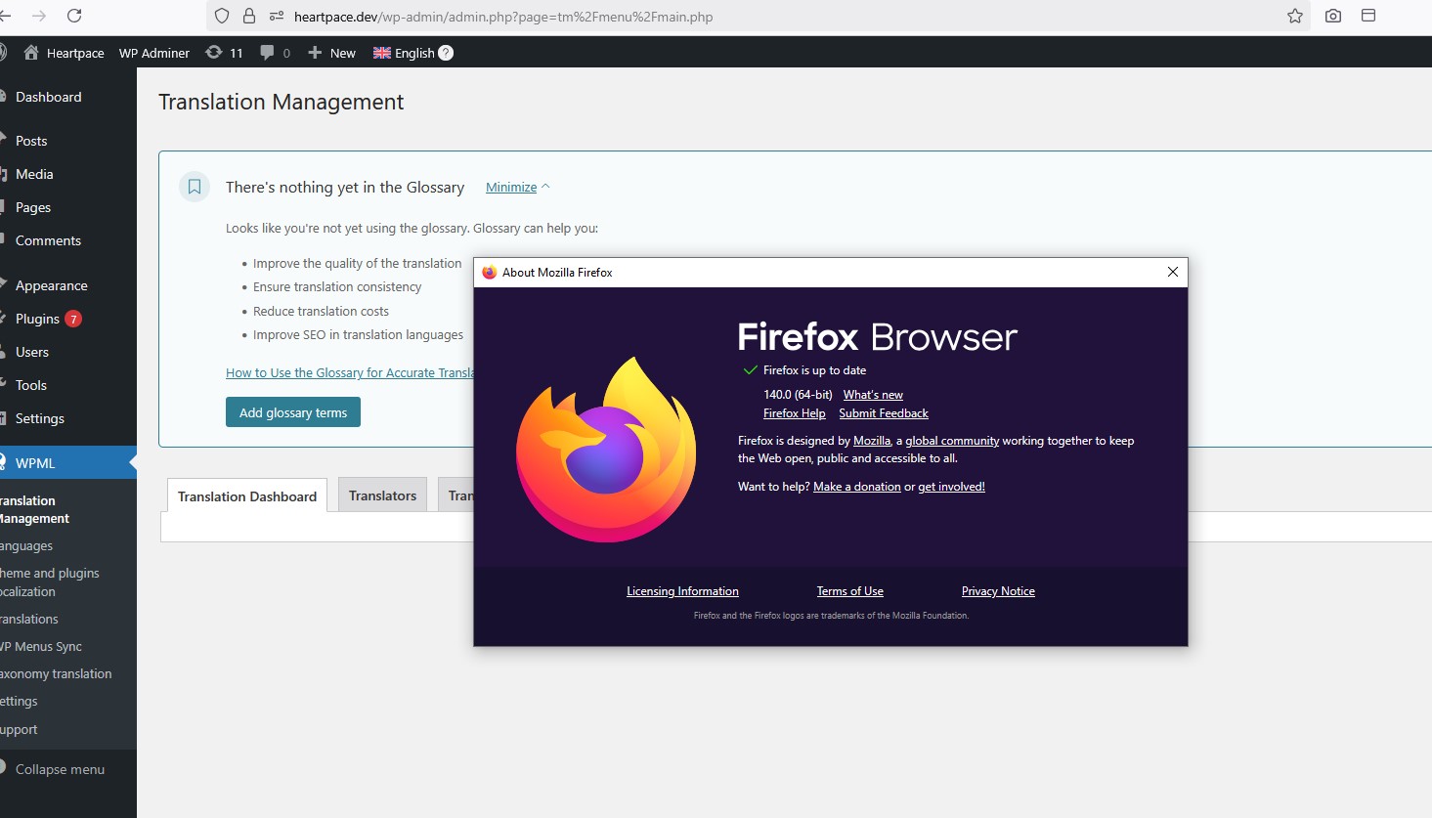Image resolution: width=1432 pixels, height=818 pixels.
Task: Open What's new link in Firefox dialog
Action: pos(873,395)
